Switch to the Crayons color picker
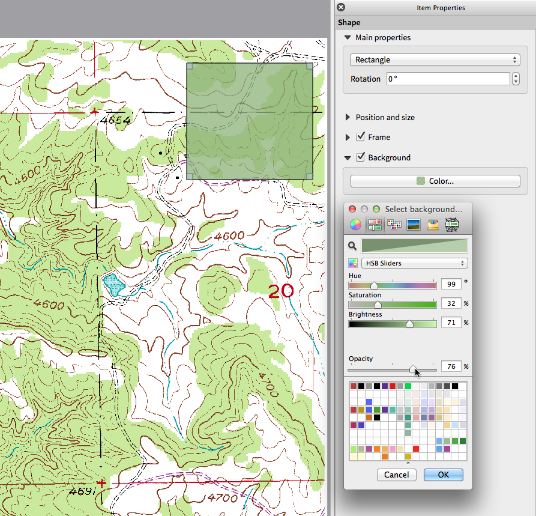The height and width of the screenshot is (516, 536). [432, 225]
